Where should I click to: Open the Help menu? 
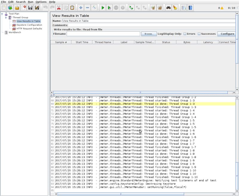tap(52, 2)
